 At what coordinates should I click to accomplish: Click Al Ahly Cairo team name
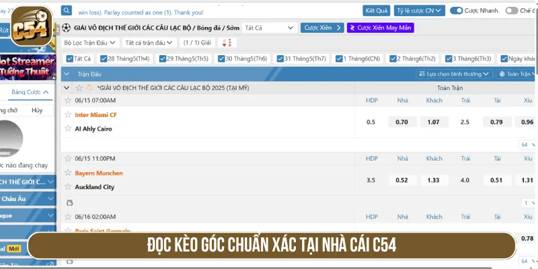coord(93,129)
